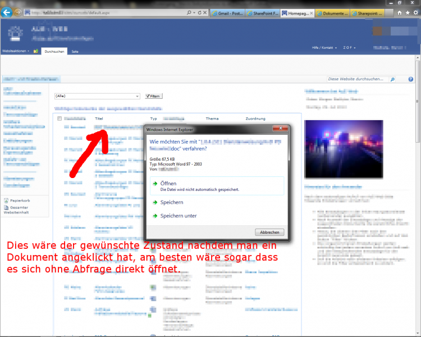The image size is (421, 337).
Task: Click the browser Forward arrow button
Action: 18,12
